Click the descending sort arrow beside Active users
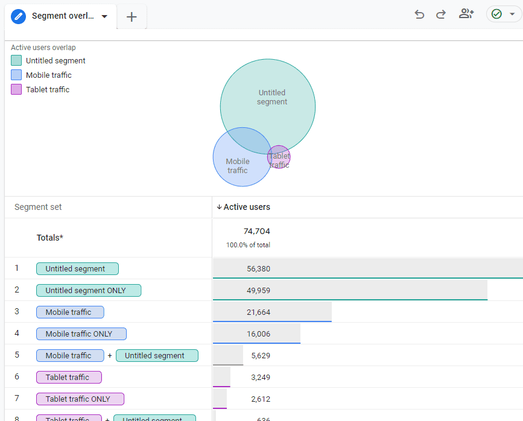Viewport: 523px width, 421px height. click(x=219, y=207)
